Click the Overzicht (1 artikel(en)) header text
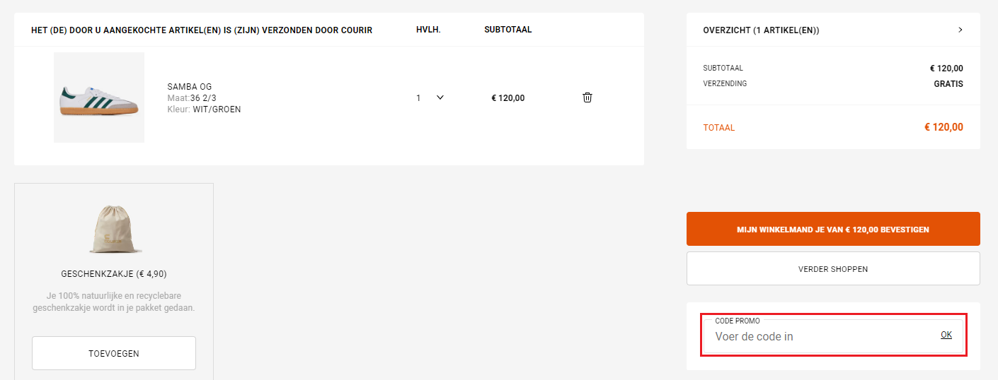The height and width of the screenshot is (380, 998). 761,30
